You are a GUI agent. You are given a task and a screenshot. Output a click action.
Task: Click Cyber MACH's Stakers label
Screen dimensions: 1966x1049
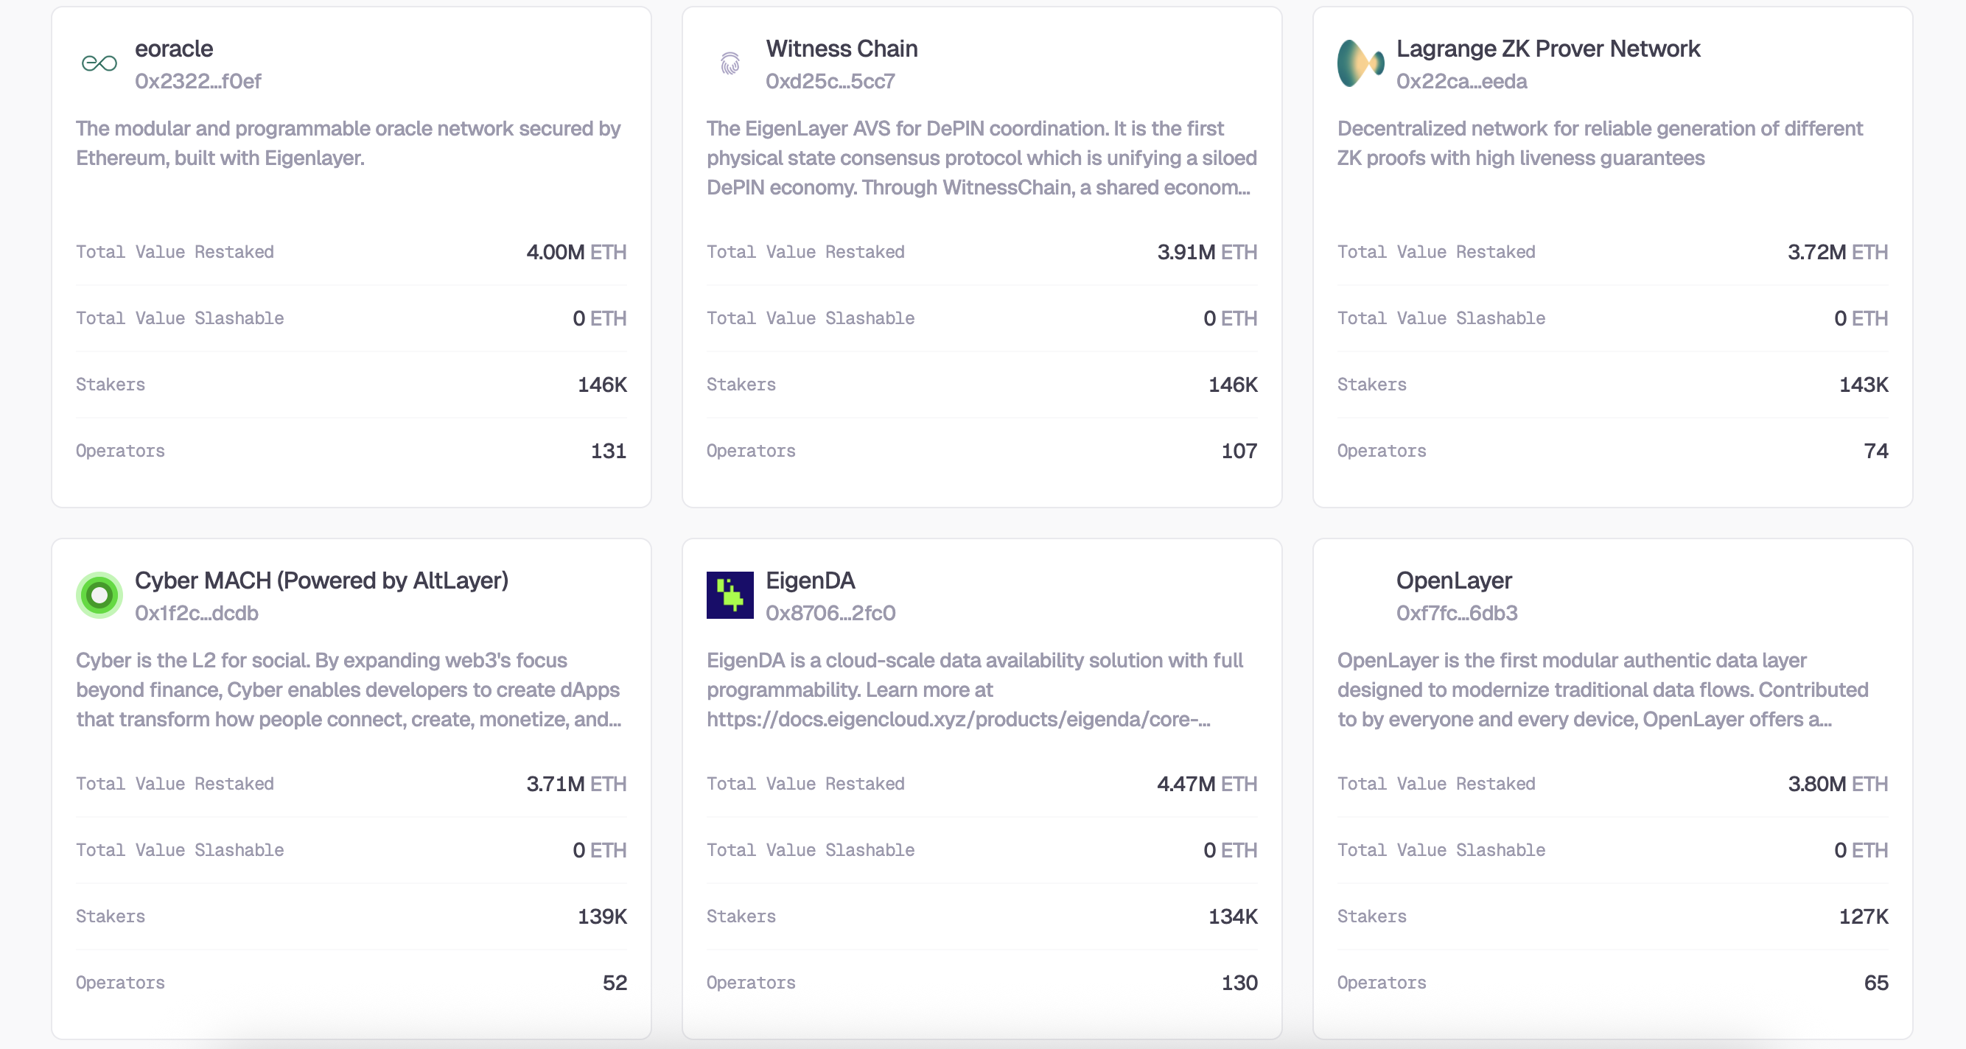(111, 917)
